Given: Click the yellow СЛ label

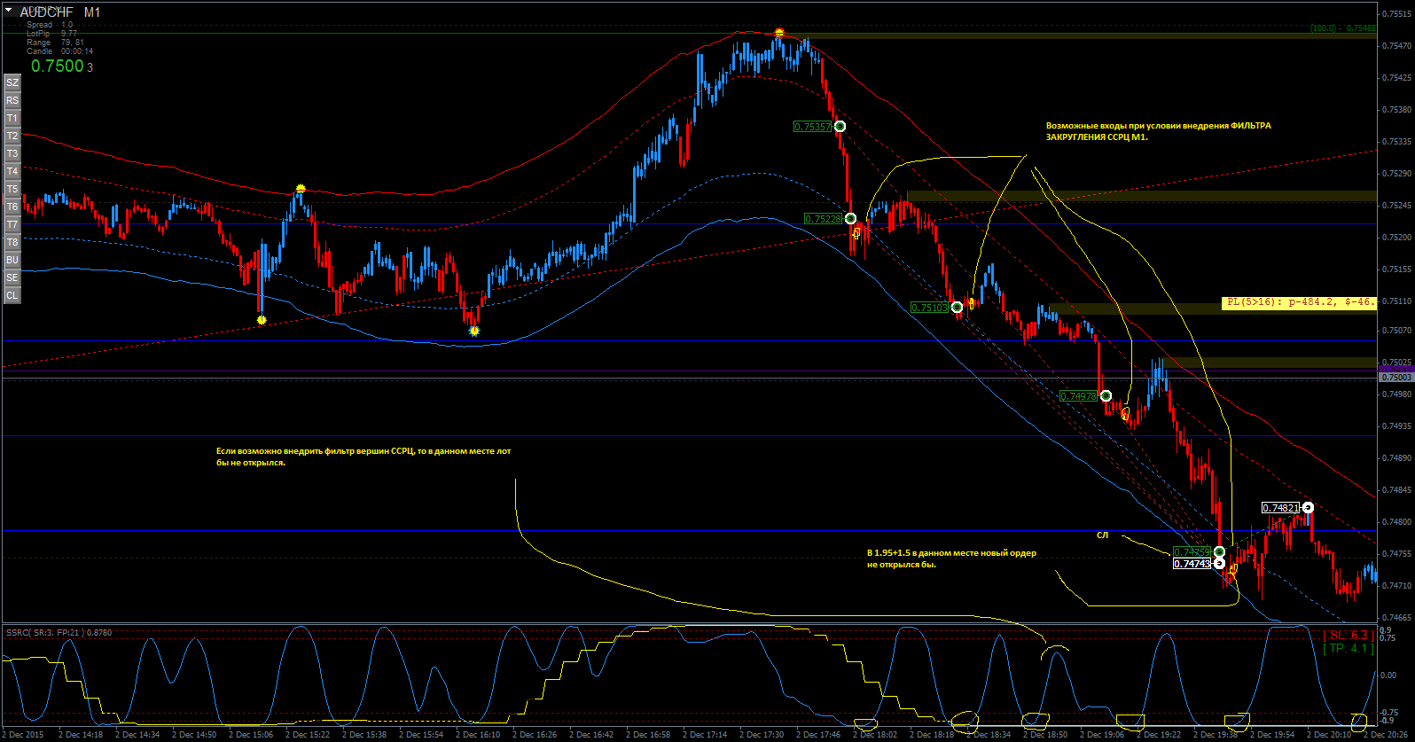Looking at the screenshot, I should point(1102,535).
